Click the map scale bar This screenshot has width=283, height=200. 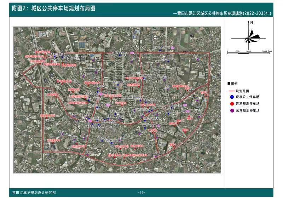click(249, 53)
